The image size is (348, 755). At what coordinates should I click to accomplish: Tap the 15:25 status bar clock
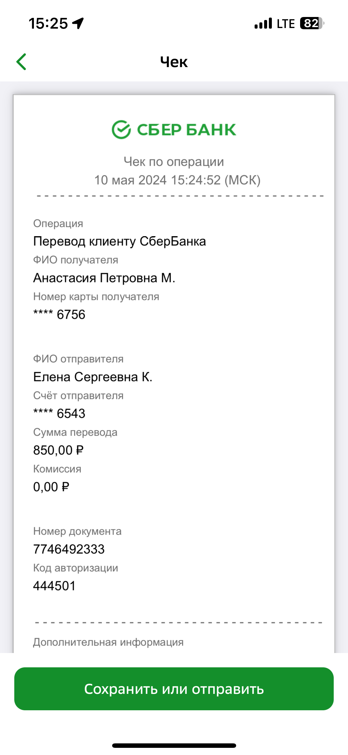pyautogui.click(x=48, y=23)
